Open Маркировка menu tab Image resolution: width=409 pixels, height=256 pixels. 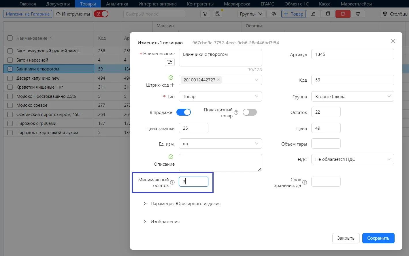[237, 4]
